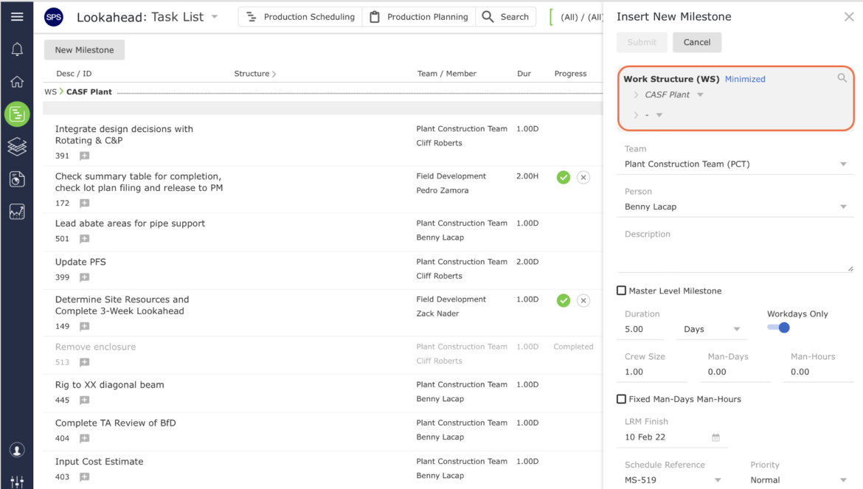The width and height of the screenshot is (863, 489).
Task: Click Desc / ID column header
Action: point(74,74)
